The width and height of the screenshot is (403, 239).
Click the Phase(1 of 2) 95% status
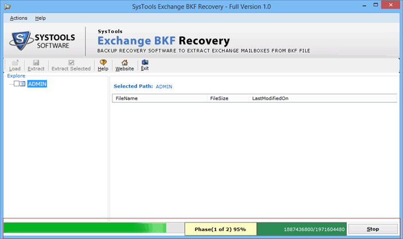[x=221, y=229]
